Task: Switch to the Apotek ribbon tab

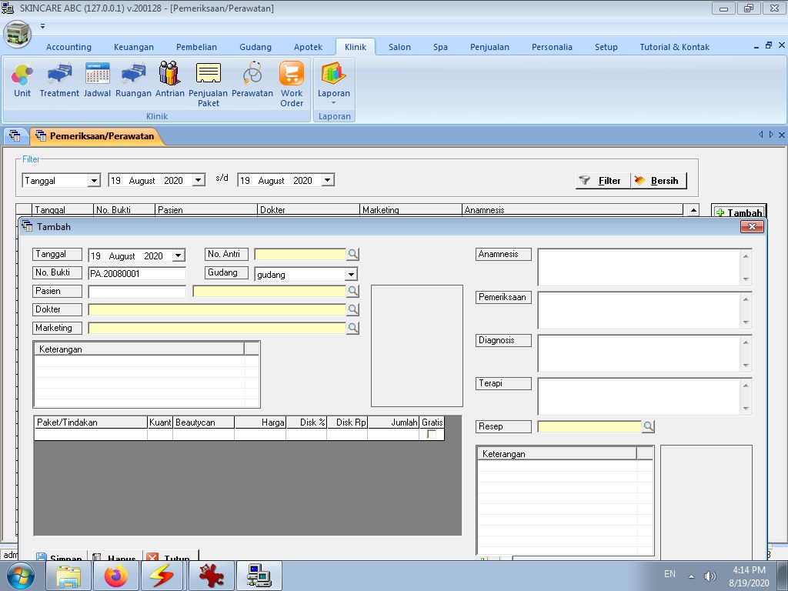Action: (x=308, y=47)
